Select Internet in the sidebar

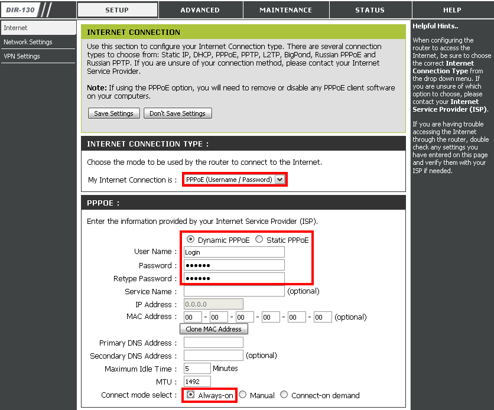click(x=38, y=28)
